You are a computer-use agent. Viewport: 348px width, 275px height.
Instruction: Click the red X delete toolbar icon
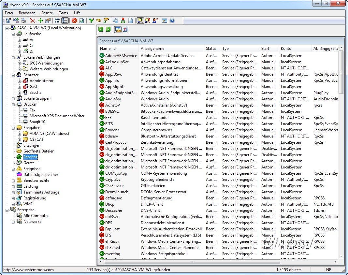coord(33,21)
